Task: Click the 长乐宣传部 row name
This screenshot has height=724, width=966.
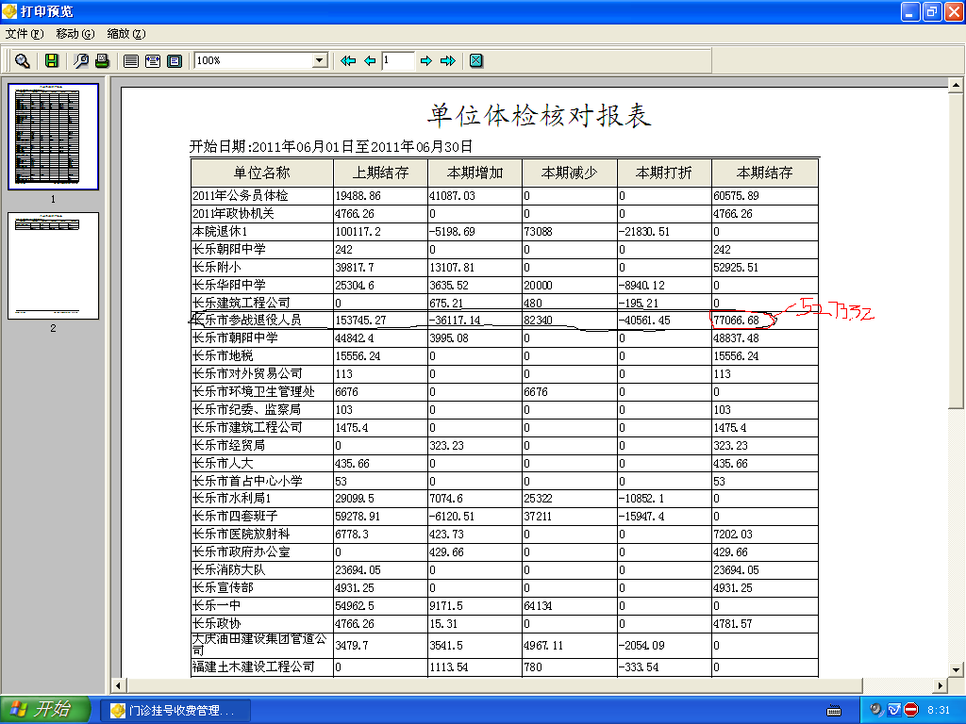Action: pos(223,588)
